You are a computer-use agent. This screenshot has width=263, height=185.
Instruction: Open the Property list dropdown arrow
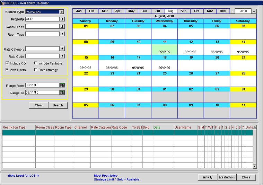62,19
